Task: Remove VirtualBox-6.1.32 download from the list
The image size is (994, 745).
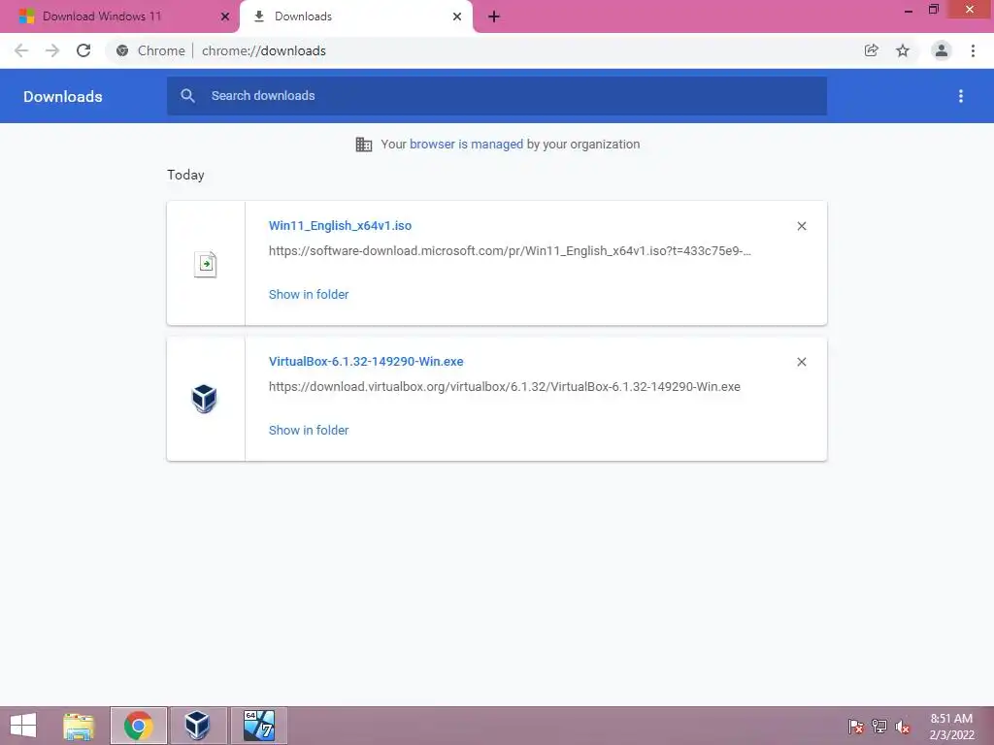Action: point(801,362)
